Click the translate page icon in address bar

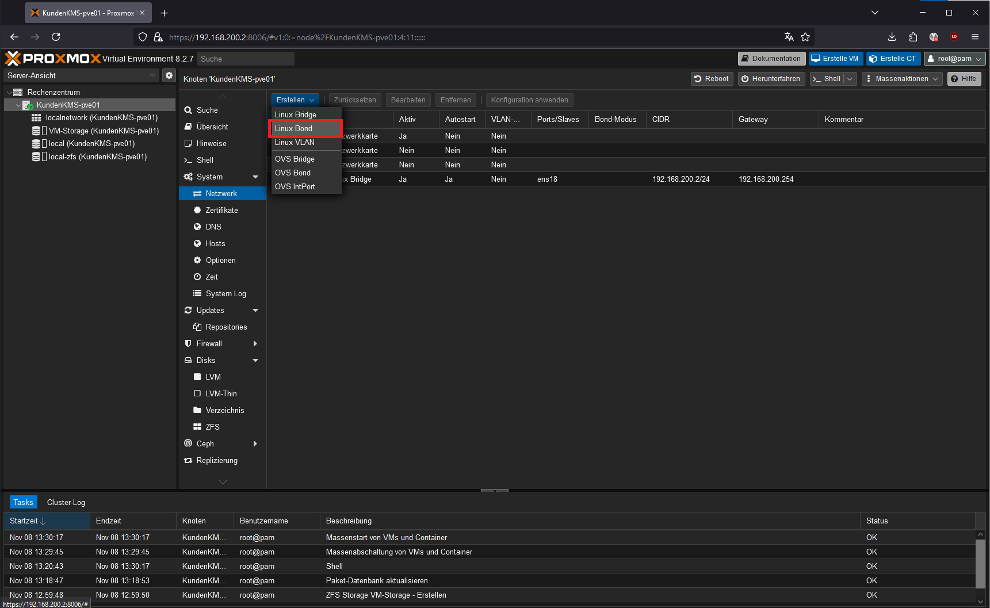(789, 37)
